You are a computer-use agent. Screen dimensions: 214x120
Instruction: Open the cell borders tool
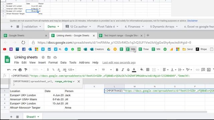(148, 70)
